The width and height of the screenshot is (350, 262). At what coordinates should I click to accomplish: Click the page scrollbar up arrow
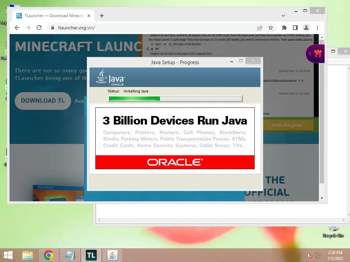click(x=322, y=37)
